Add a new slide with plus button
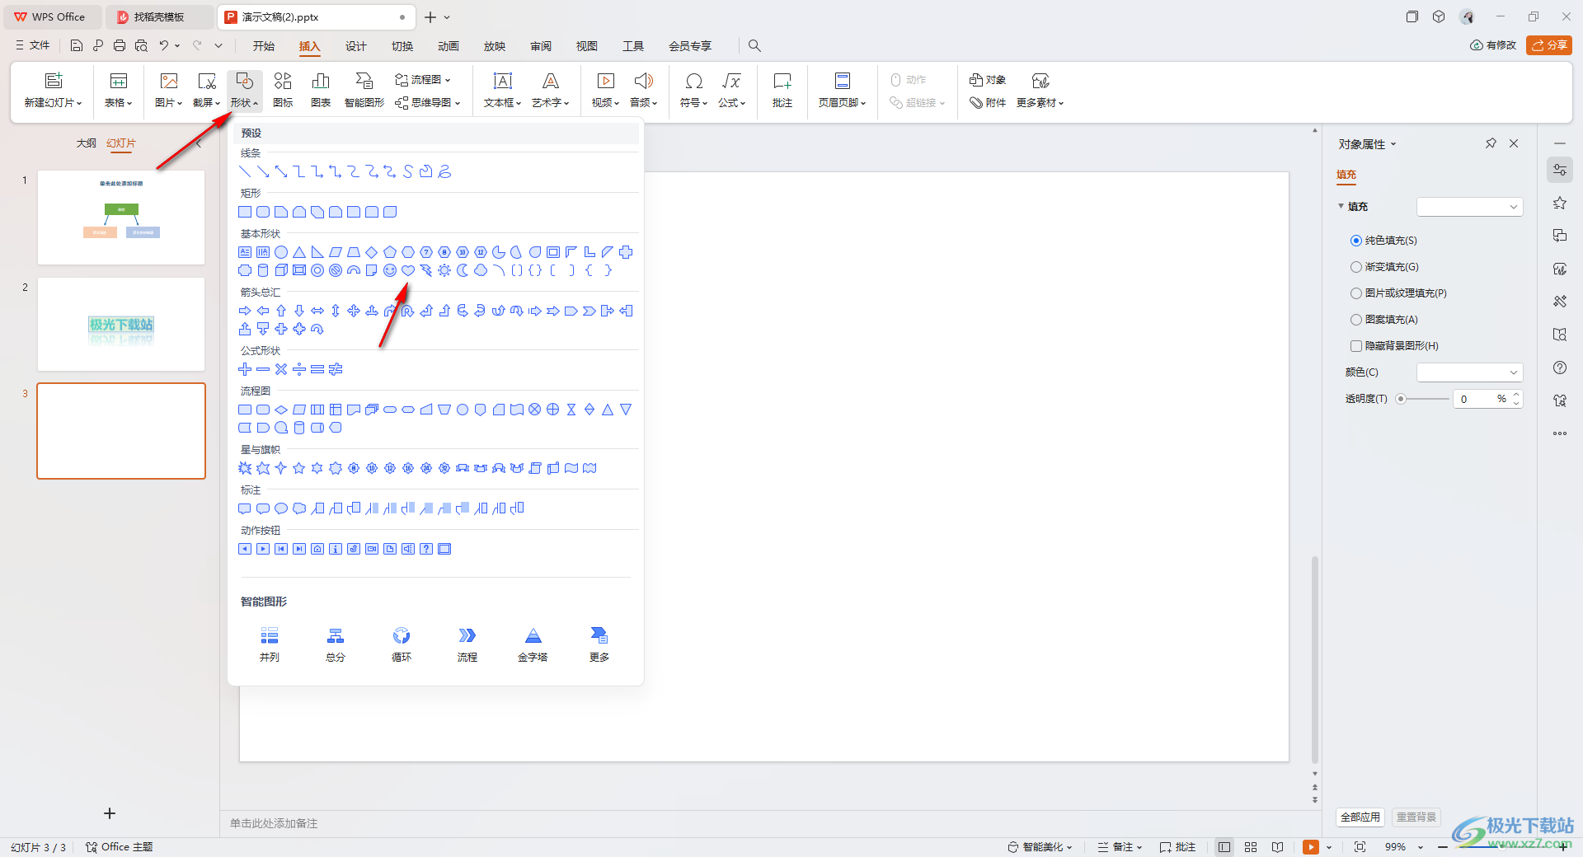Screen dimensions: 1583x857 coord(110,813)
